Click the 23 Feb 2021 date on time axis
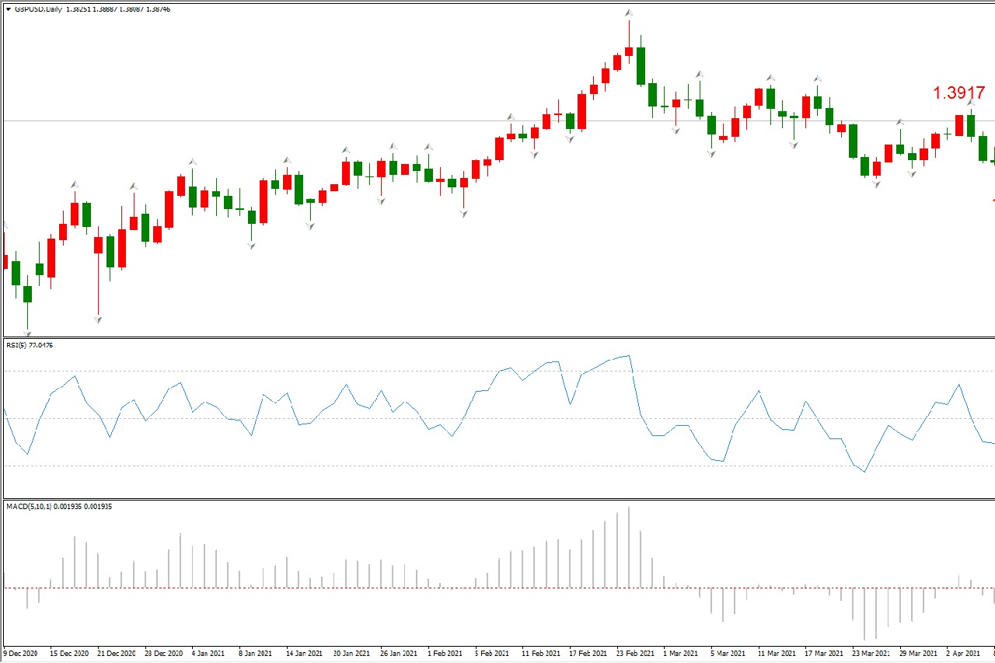The width and height of the screenshot is (995, 663). click(636, 654)
